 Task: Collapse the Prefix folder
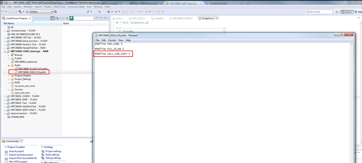9,65
